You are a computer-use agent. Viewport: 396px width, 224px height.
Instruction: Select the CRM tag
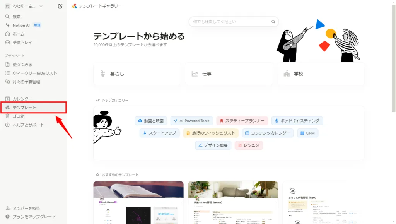pyautogui.click(x=307, y=133)
